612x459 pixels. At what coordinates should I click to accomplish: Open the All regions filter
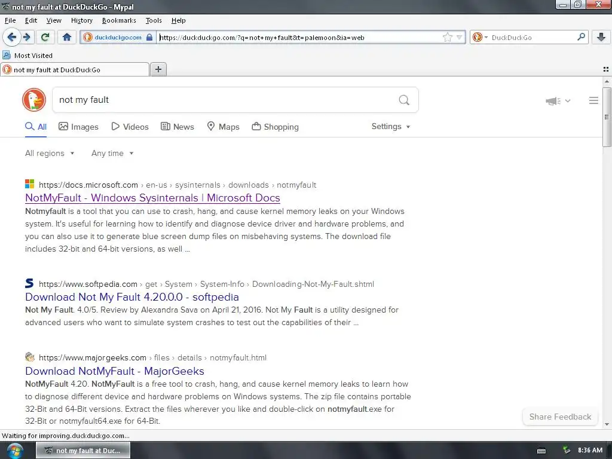[50, 154]
